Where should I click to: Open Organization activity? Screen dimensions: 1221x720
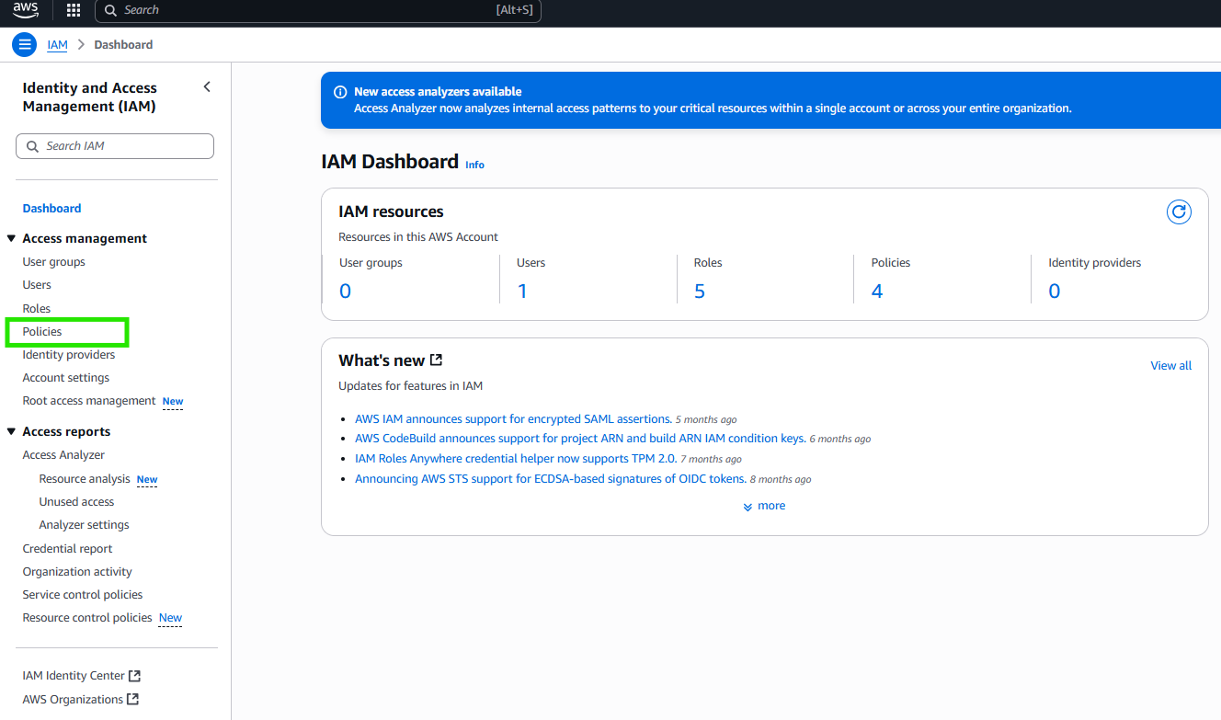pos(77,572)
